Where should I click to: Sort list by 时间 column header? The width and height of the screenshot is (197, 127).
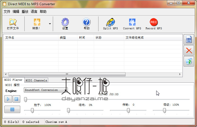[86, 37]
